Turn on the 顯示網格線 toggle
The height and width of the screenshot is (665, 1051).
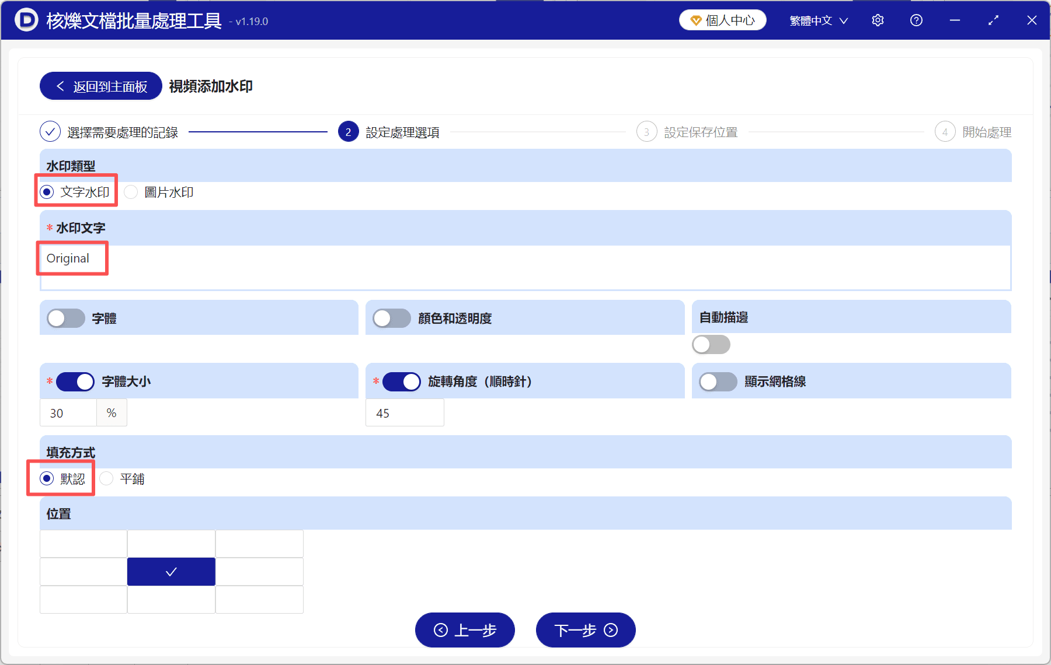(718, 381)
